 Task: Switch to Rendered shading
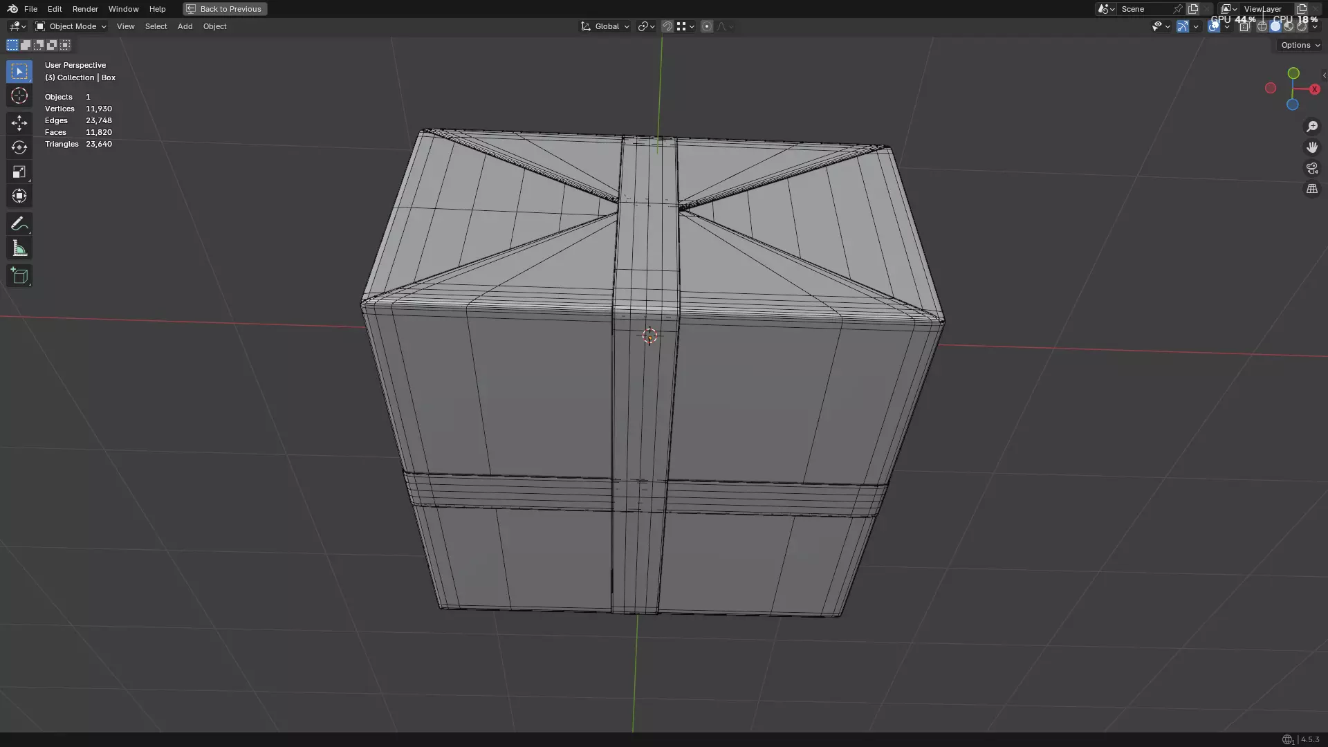(x=1302, y=26)
